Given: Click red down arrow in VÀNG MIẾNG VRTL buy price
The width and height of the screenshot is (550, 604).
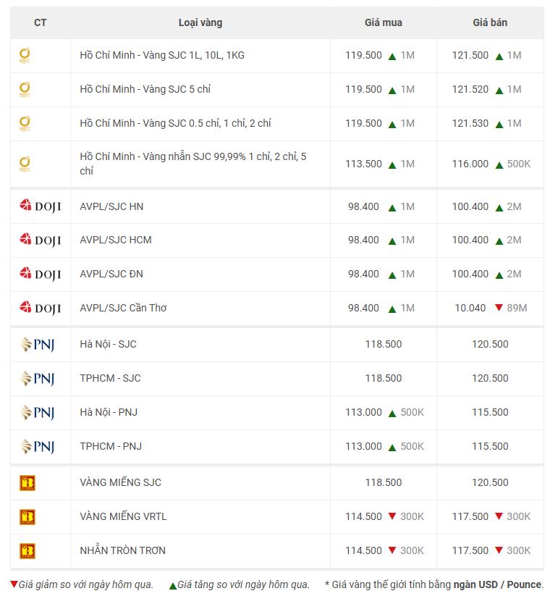Looking at the screenshot, I should click(392, 516).
